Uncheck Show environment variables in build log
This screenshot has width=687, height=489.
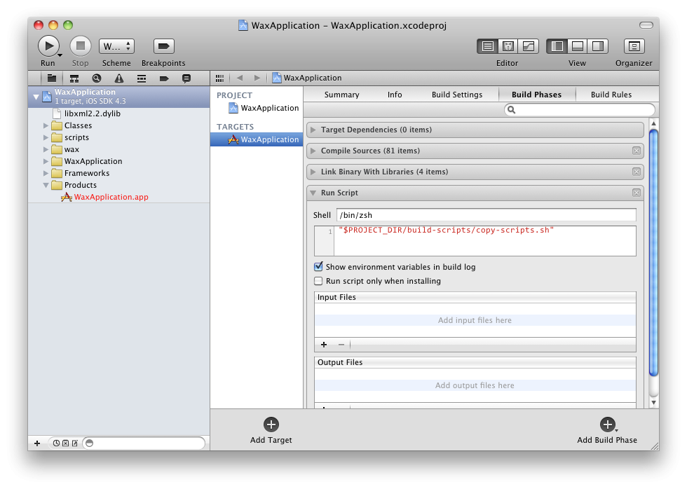[x=318, y=267]
